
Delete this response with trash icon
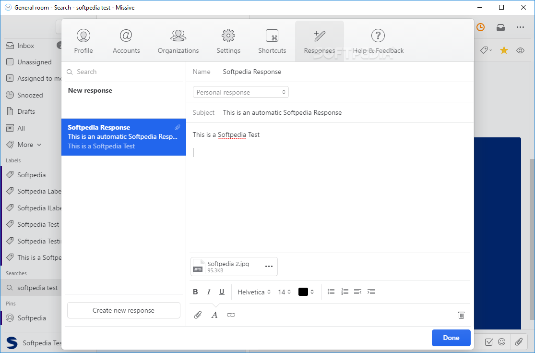point(461,315)
